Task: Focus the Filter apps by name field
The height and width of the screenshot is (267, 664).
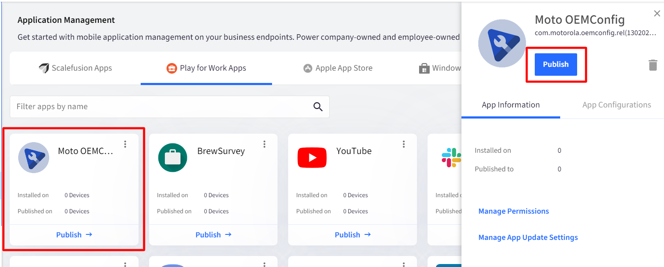Action: pos(169,107)
